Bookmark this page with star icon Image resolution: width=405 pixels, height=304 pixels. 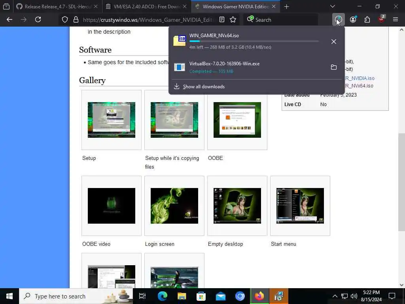coord(233,20)
